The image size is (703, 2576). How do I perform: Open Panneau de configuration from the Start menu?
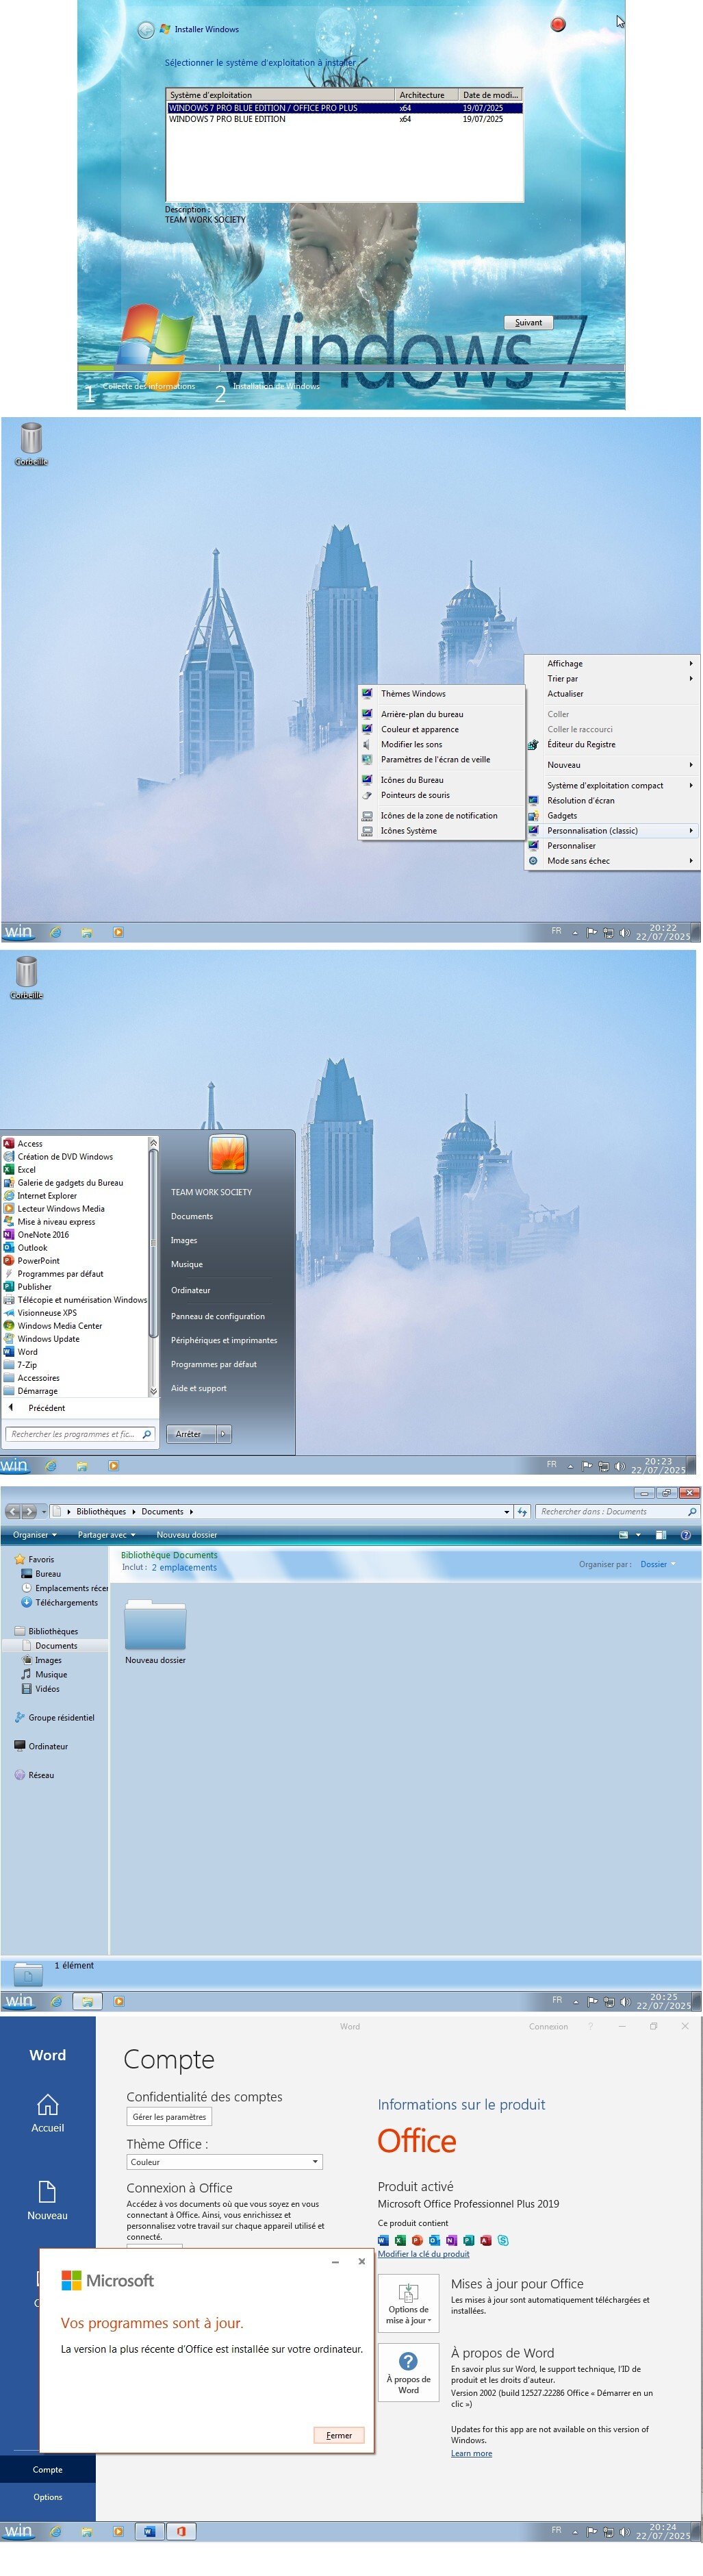(x=218, y=1317)
